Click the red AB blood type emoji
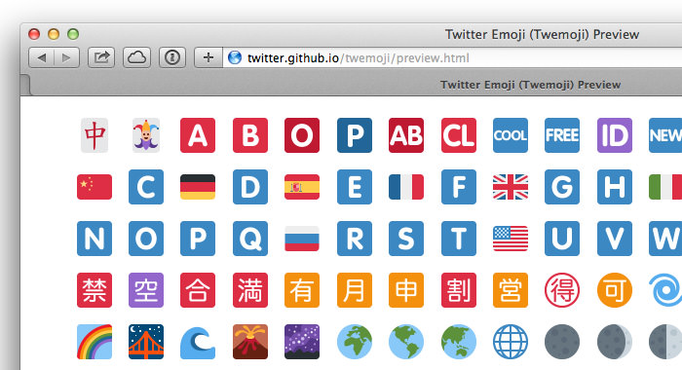The image size is (682, 370). (x=406, y=135)
